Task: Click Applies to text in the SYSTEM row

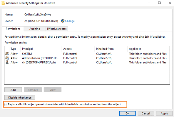Action: pyautogui.click(x=148, y=54)
